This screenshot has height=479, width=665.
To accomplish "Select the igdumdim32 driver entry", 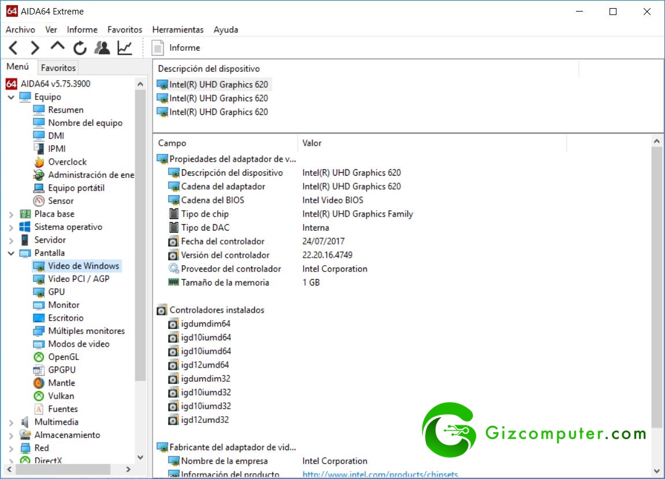I will (x=199, y=378).
